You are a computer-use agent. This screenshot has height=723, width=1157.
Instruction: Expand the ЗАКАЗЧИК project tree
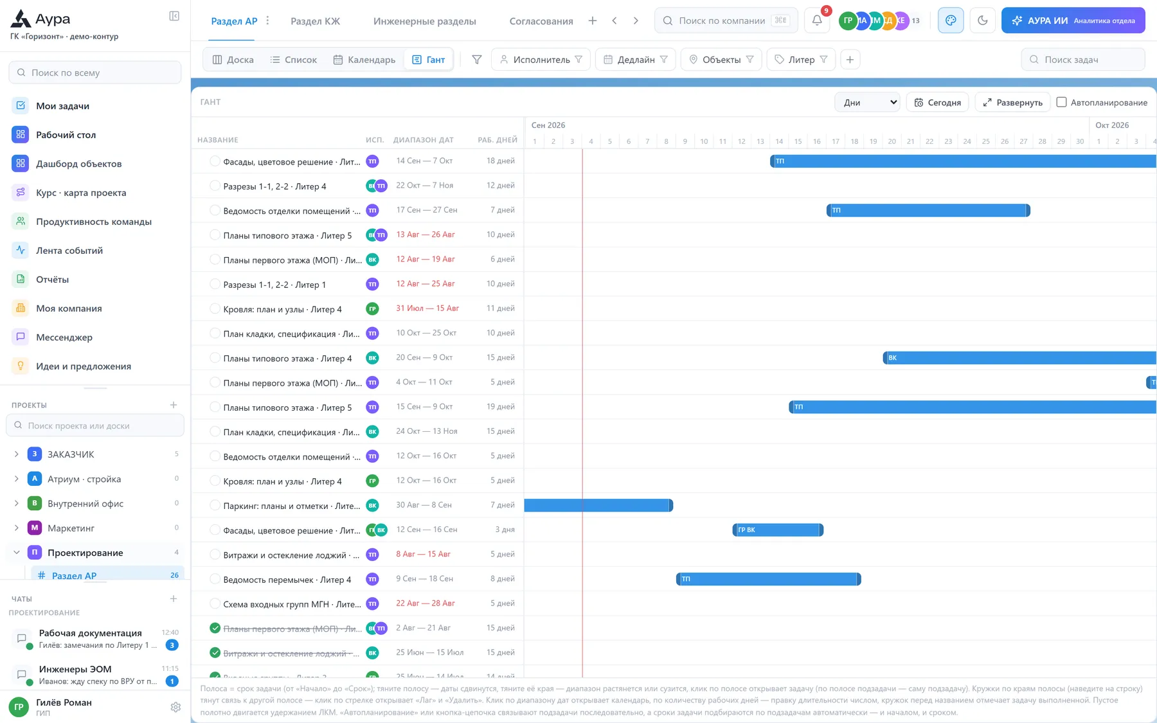(17, 454)
